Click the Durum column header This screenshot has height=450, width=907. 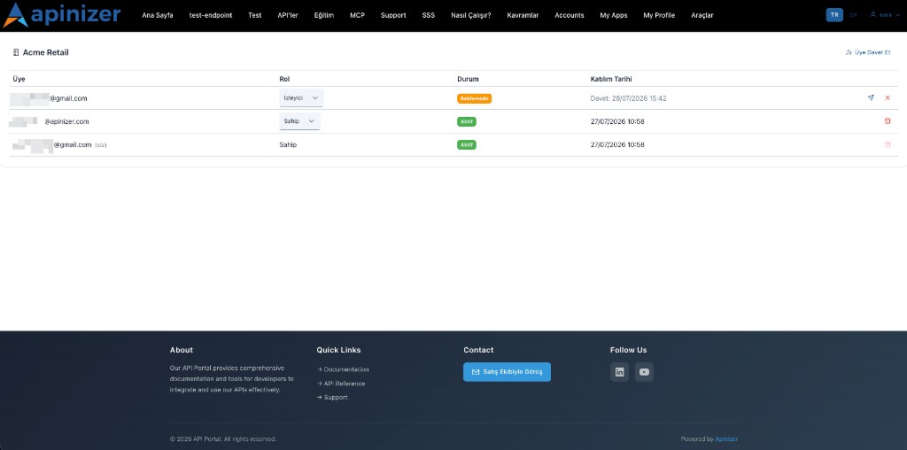point(468,79)
